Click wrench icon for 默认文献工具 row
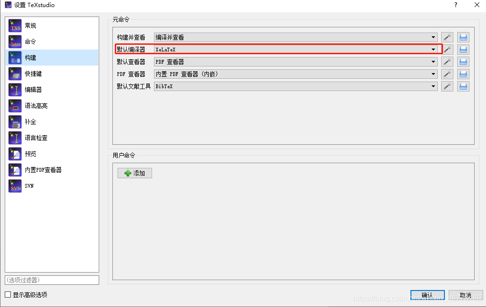The image size is (486, 307). (x=447, y=86)
